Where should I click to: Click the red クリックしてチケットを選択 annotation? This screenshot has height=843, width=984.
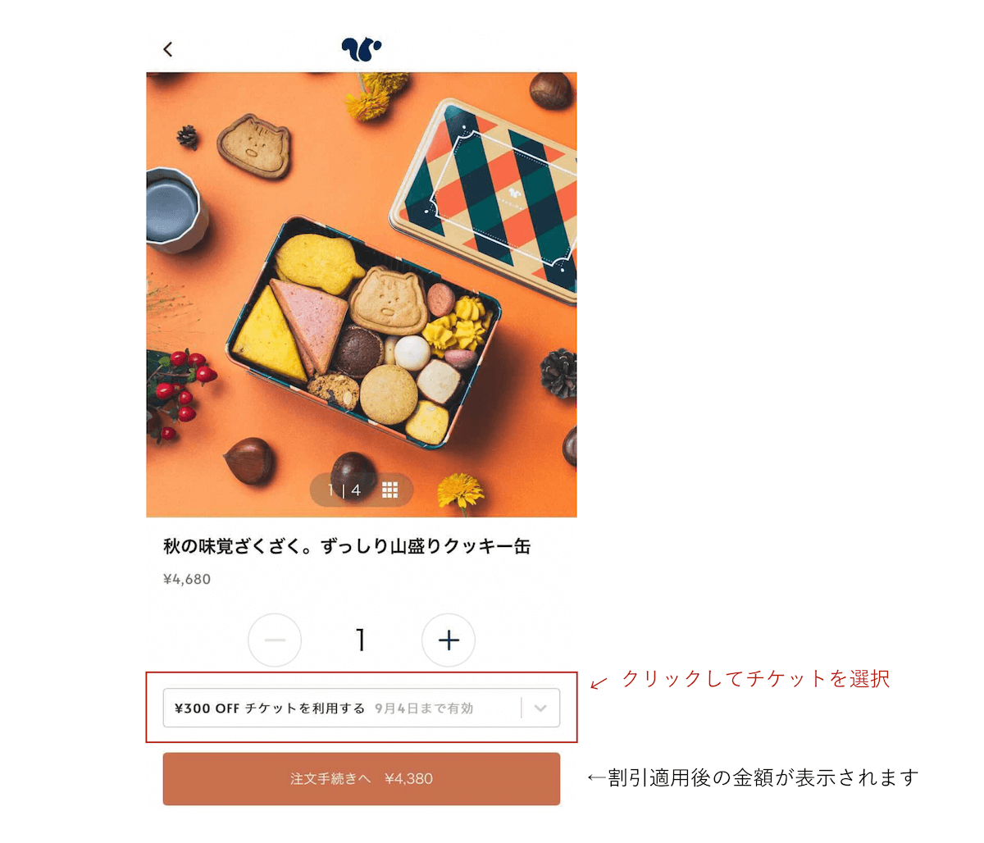pyautogui.click(x=756, y=678)
